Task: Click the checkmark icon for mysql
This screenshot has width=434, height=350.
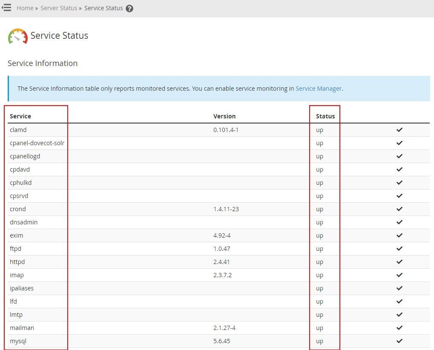Action: coord(399,341)
